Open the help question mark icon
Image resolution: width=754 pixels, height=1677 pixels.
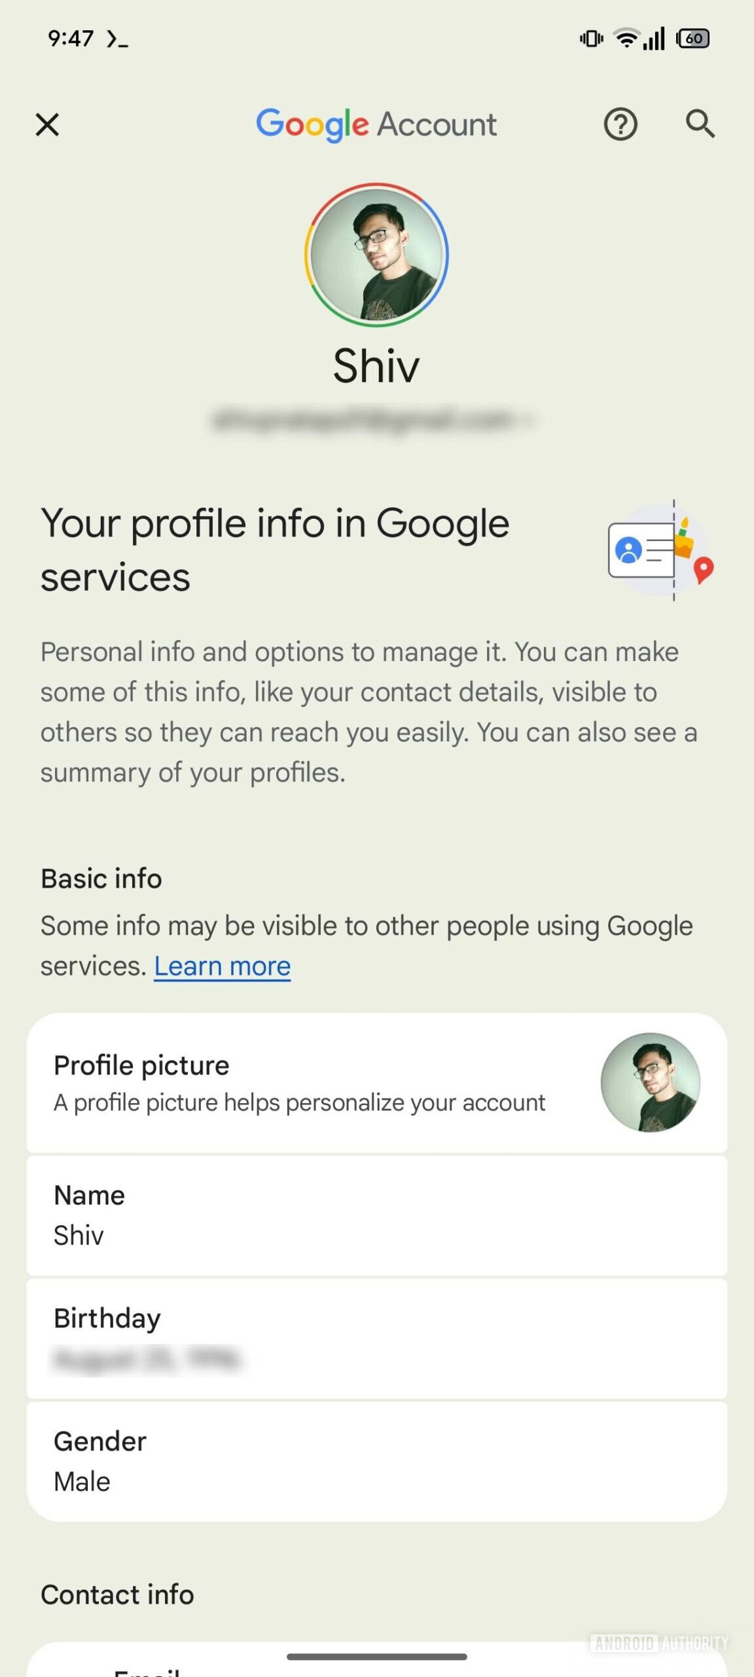(620, 124)
